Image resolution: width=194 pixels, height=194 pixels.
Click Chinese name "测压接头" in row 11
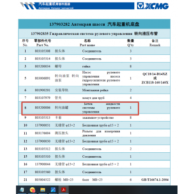pos(62,133)
